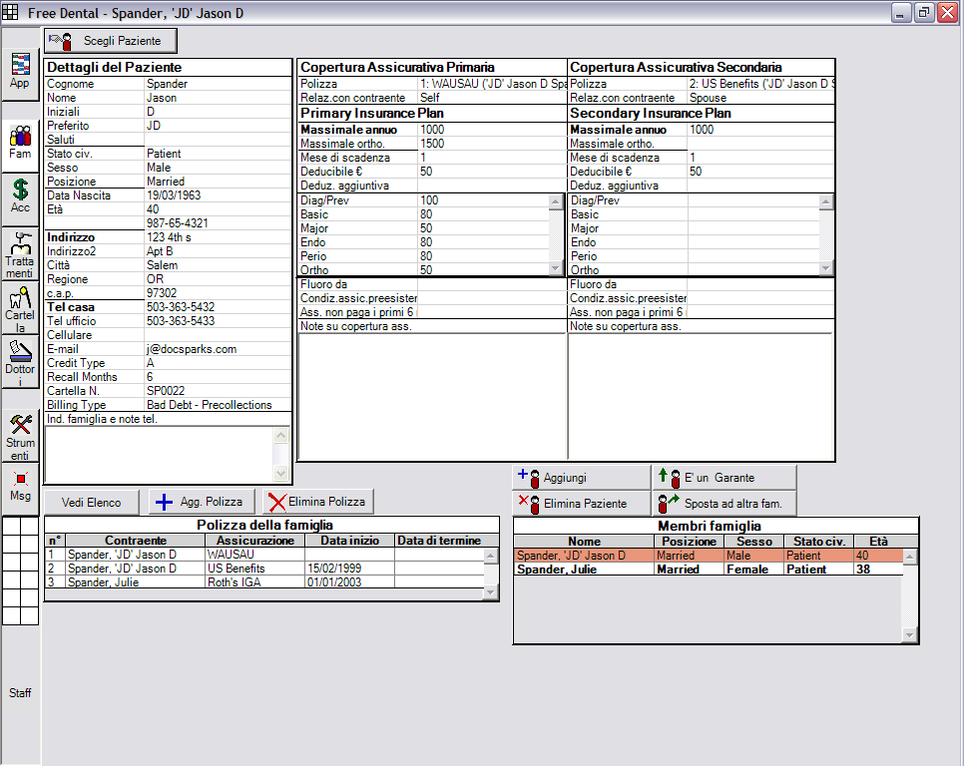964x766 pixels.
Task: Add a family member with Aggiungi
Action: click(581, 478)
